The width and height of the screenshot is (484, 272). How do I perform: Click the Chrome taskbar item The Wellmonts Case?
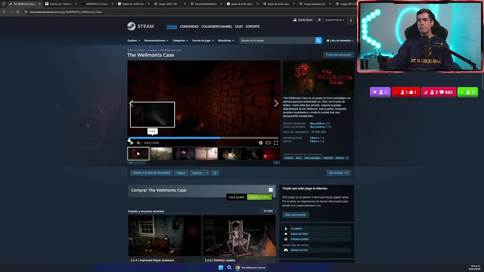250,267
